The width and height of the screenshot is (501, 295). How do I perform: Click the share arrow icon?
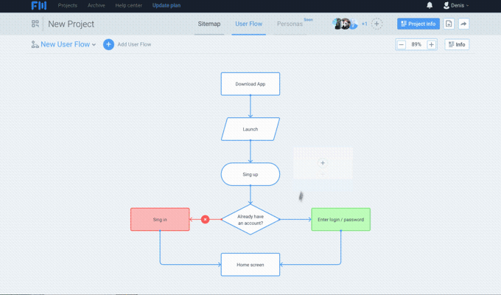[463, 24]
